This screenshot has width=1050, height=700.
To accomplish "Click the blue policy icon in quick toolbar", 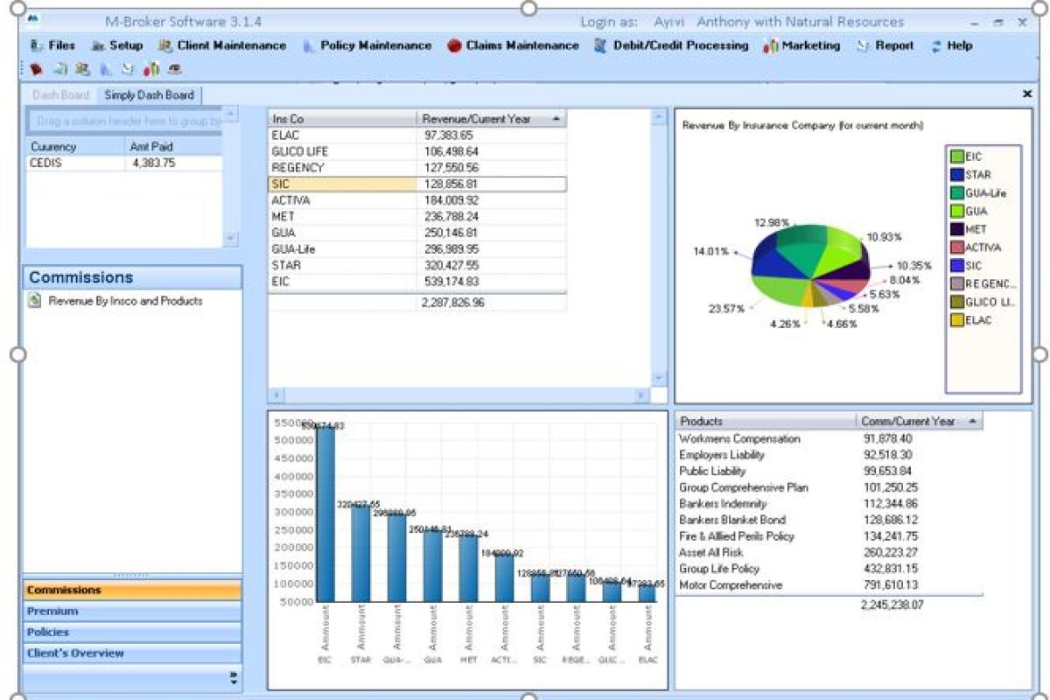I will point(105,69).
